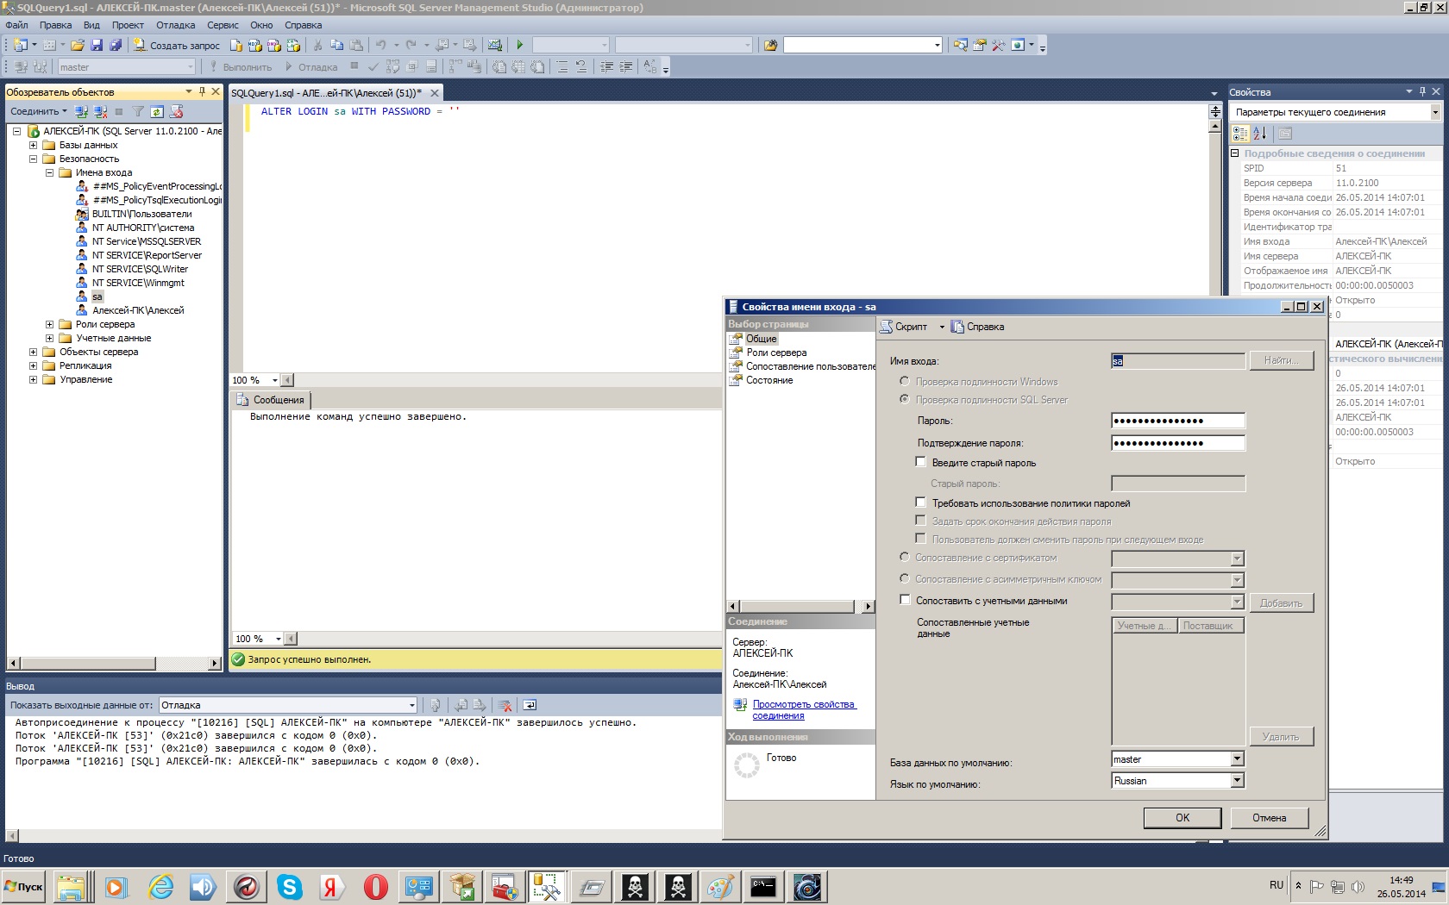This screenshot has width=1449, height=905.
Task: Open the 'Сервис' menu
Action: coord(223,25)
